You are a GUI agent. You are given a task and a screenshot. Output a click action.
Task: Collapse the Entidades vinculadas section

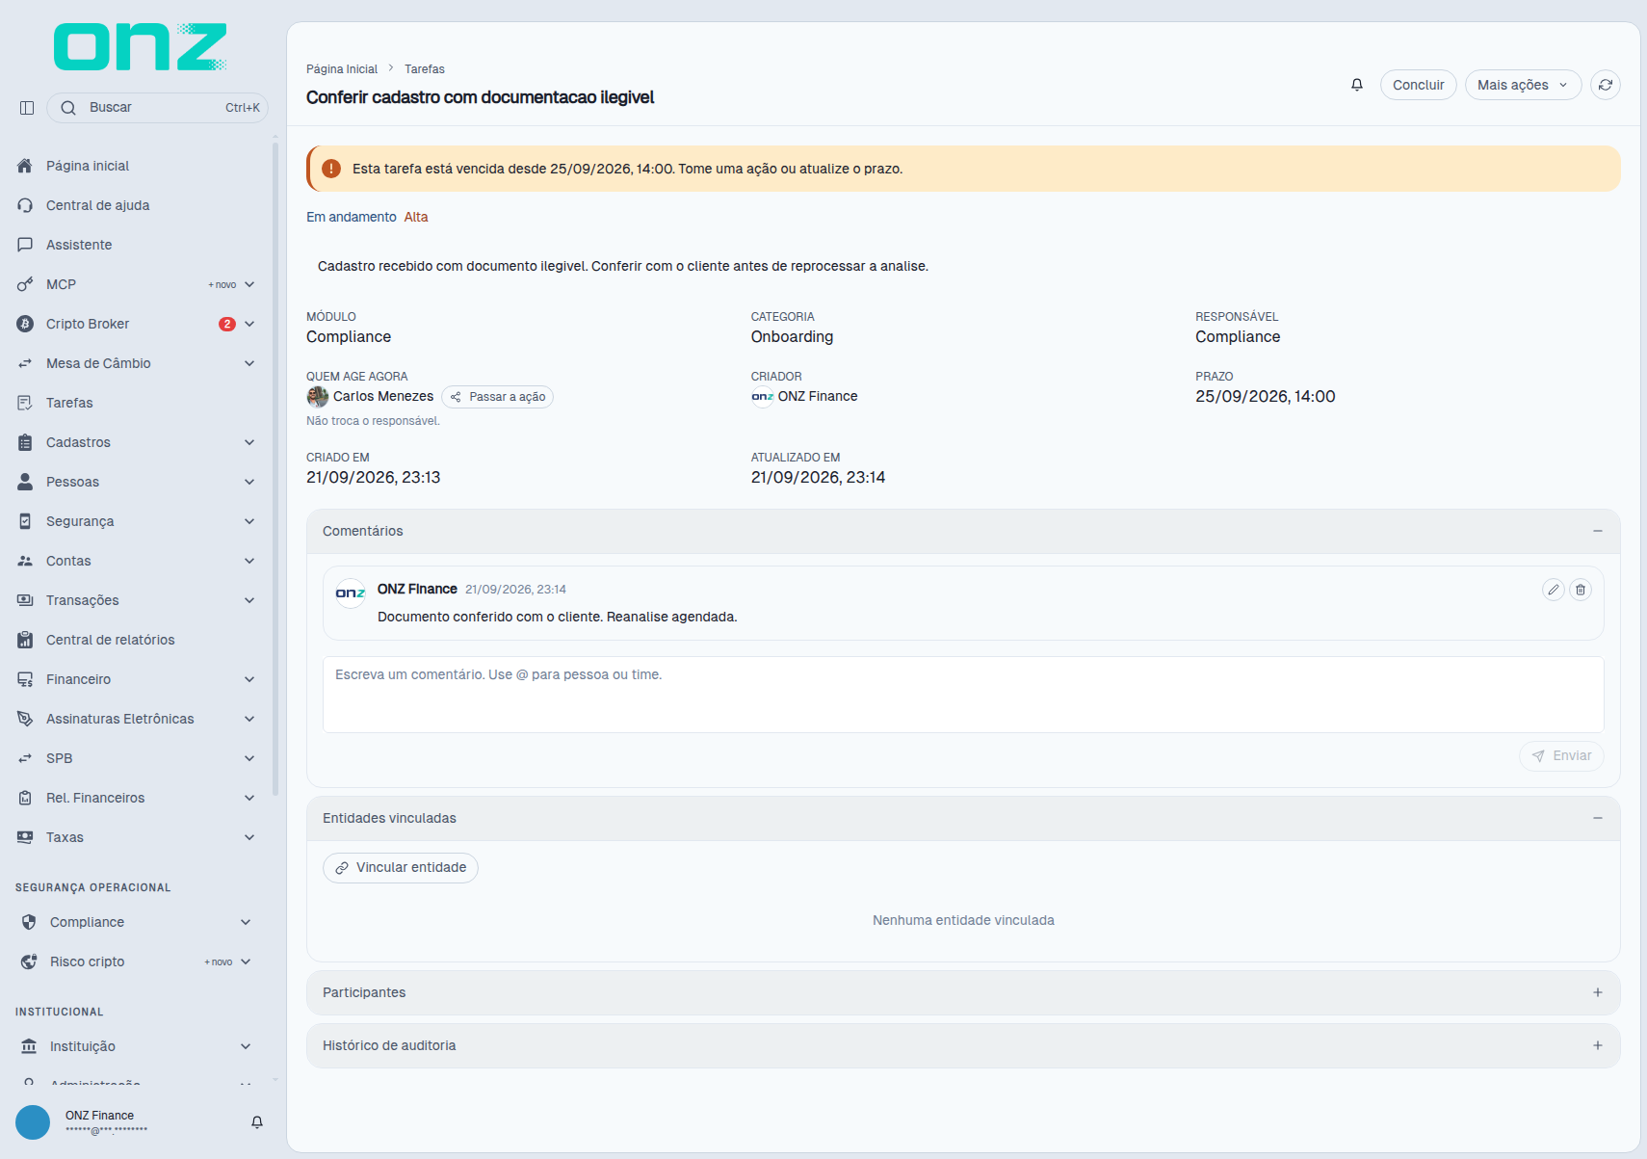tap(1597, 818)
